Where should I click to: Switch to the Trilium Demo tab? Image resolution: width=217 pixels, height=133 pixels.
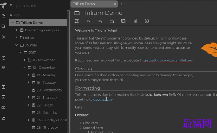pos(94,4)
